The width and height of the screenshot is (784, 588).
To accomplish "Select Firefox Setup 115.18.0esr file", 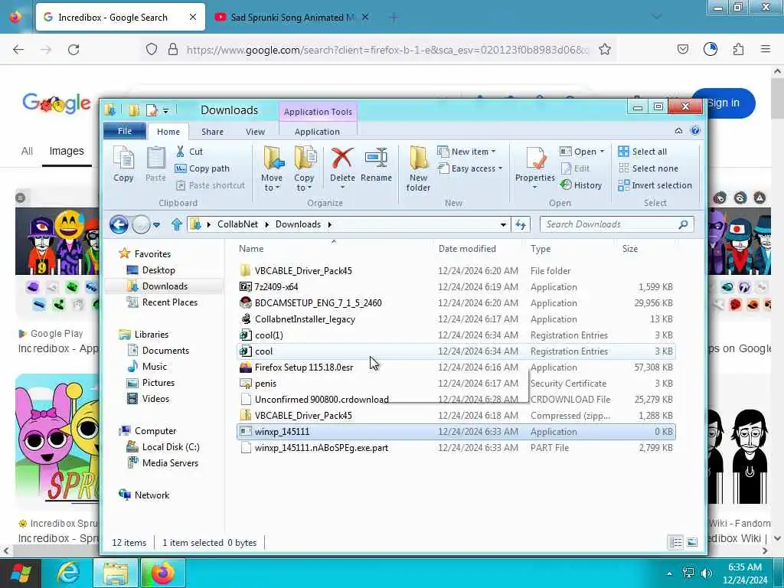I will (x=456, y=367).
